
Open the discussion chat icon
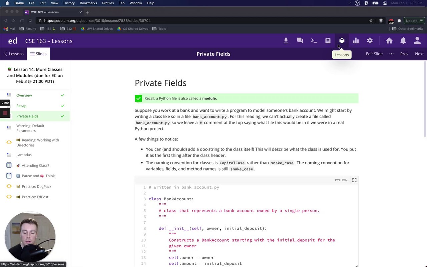point(300,41)
